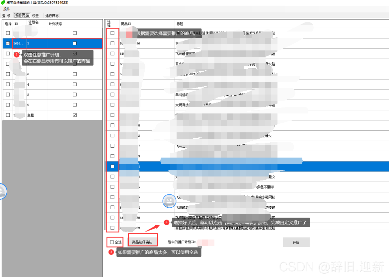Toggle plan status checkbox for plan named 6

(x=75, y=74)
